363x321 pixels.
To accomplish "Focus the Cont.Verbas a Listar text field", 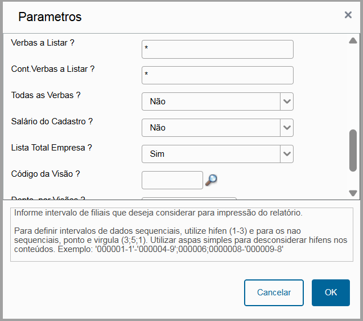I will click(x=217, y=75).
